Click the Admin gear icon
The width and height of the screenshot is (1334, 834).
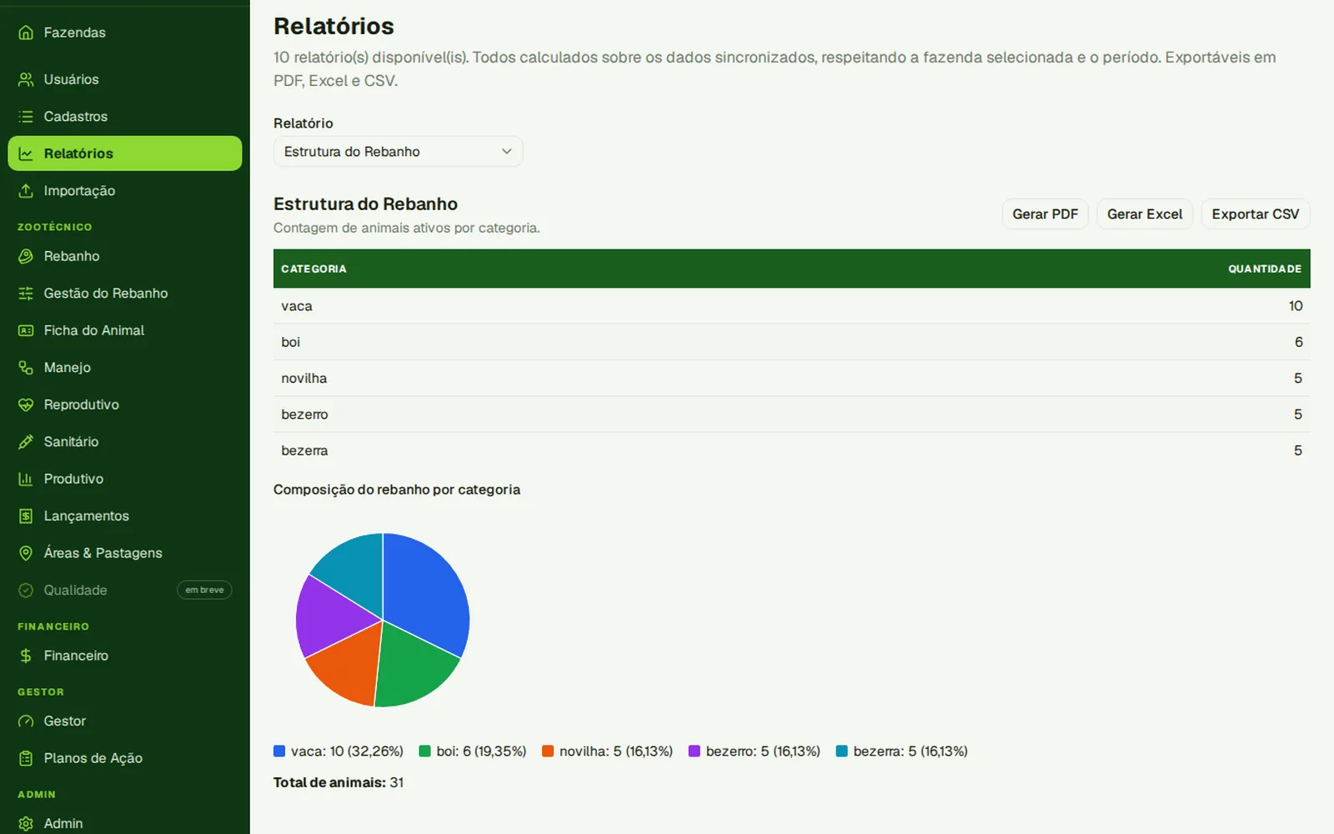coord(26,824)
